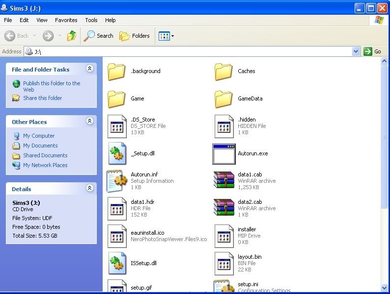390x294 pixels.
Task: Select the data1.hdr file icon
Action: pos(117,209)
